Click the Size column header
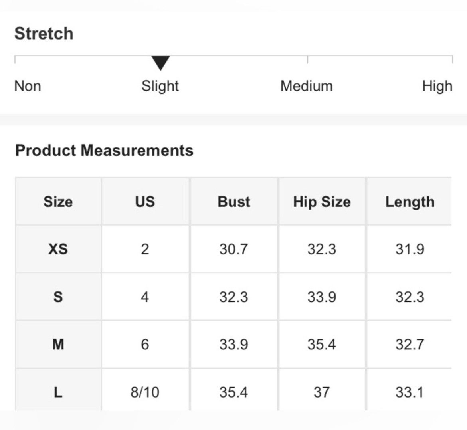Screen dimensions: 467x430 click(x=58, y=202)
